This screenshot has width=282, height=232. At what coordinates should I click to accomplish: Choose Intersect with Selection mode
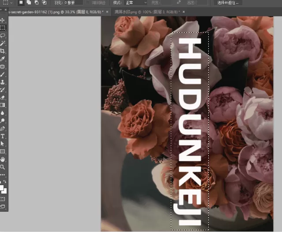pos(44,3)
